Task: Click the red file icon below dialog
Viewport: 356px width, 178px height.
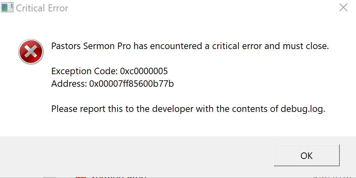Action: [81, 177]
